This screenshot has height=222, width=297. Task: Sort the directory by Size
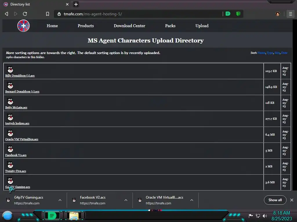pyautogui.click(x=277, y=53)
